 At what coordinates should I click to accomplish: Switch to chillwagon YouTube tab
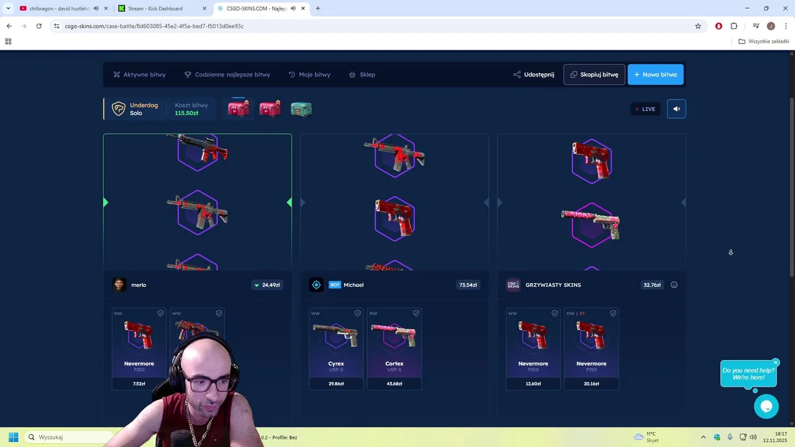[x=60, y=9]
